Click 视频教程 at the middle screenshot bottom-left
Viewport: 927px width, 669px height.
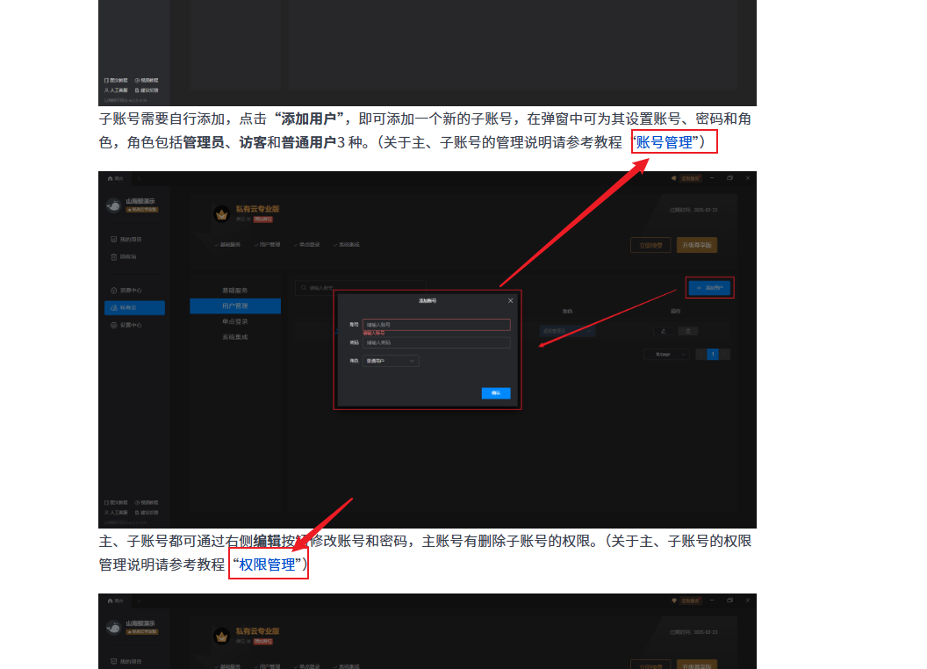[146, 503]
